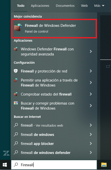Expand arrow for Comprobar estado del firewall

tap(91, 94)
